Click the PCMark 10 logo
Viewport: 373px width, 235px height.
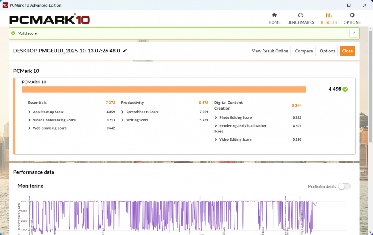[49, 20]
